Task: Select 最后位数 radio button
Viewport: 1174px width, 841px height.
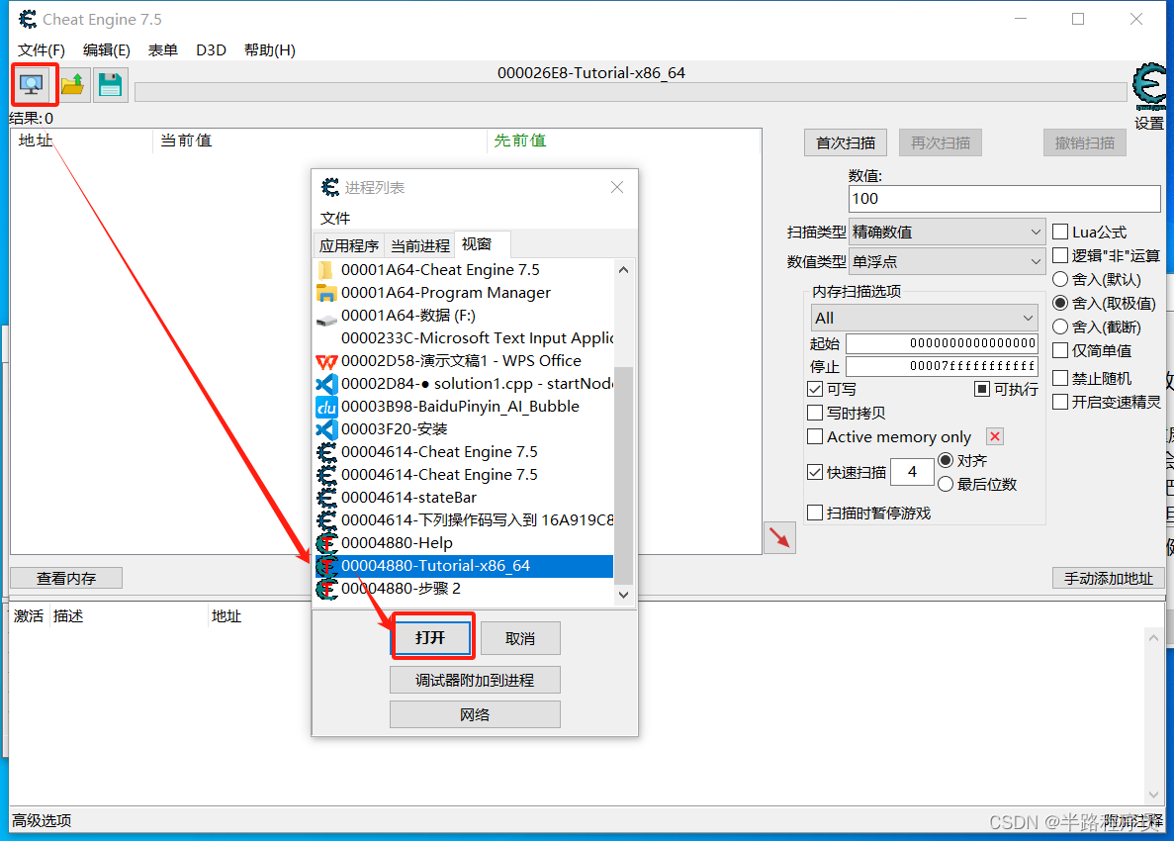Action: (946, 485)
